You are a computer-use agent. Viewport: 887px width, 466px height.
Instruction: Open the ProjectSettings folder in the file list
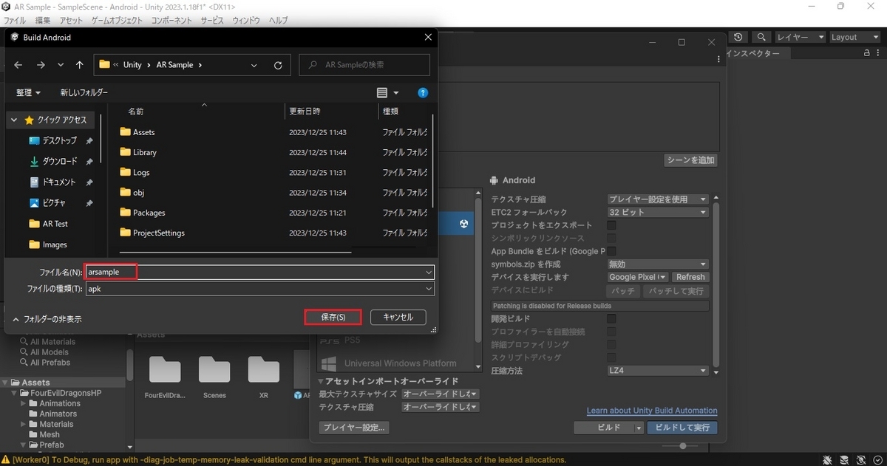click(x=159, y=233)
